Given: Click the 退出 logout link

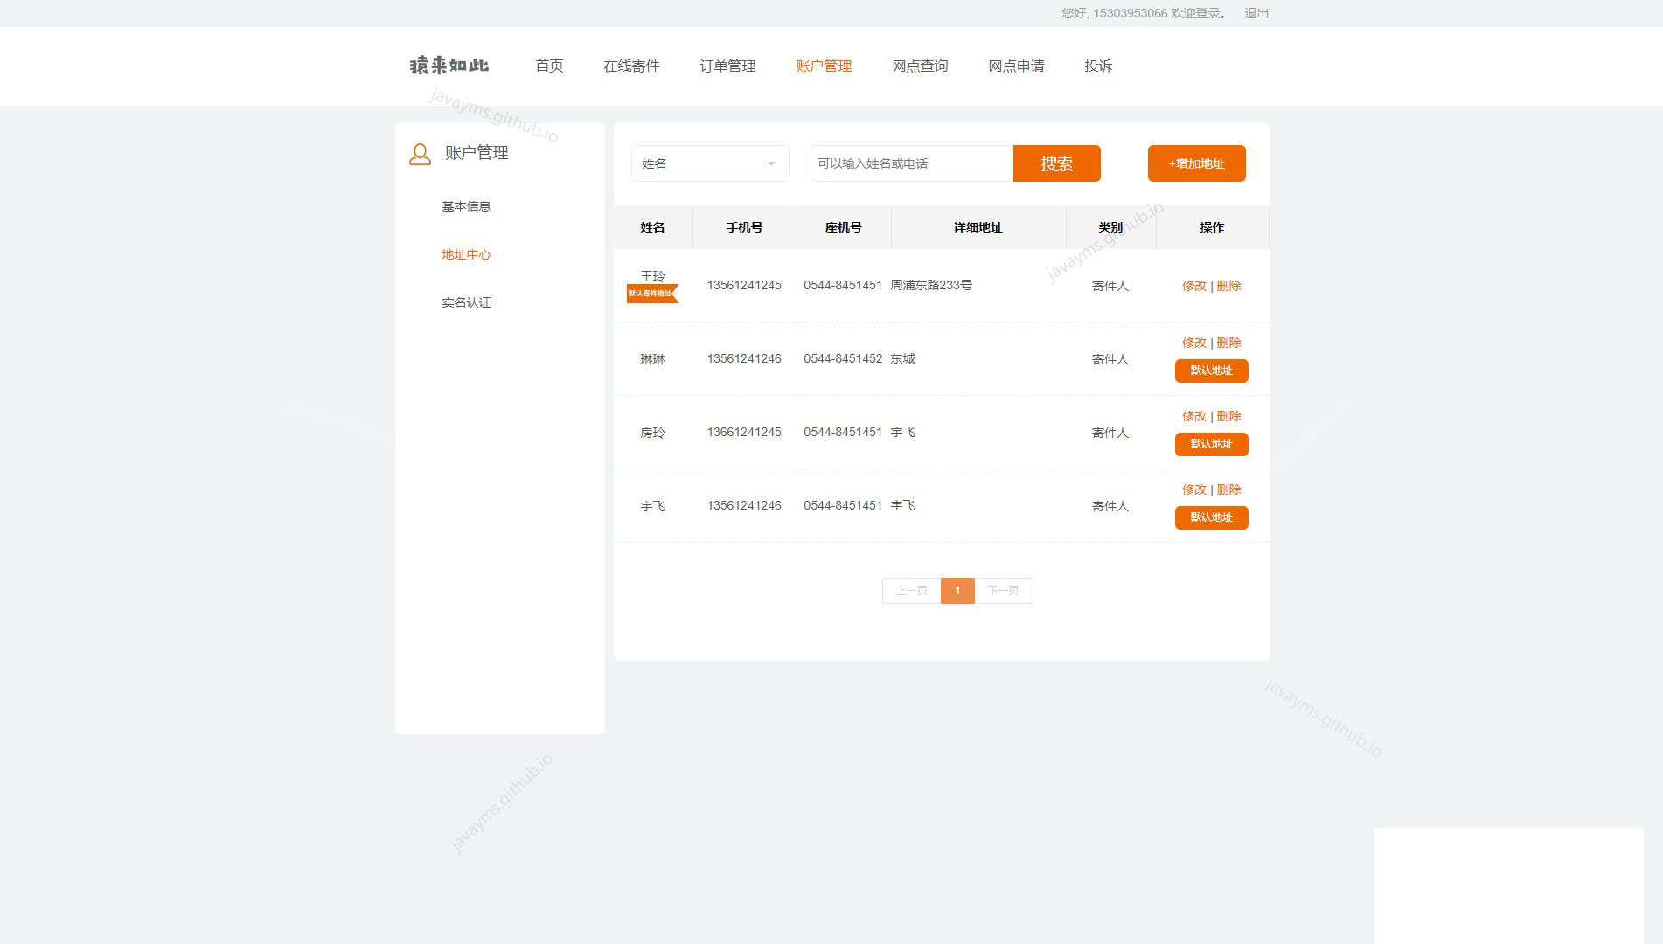Looking at the screenshot, I should pyautogui.click(x=1256, y=13).
